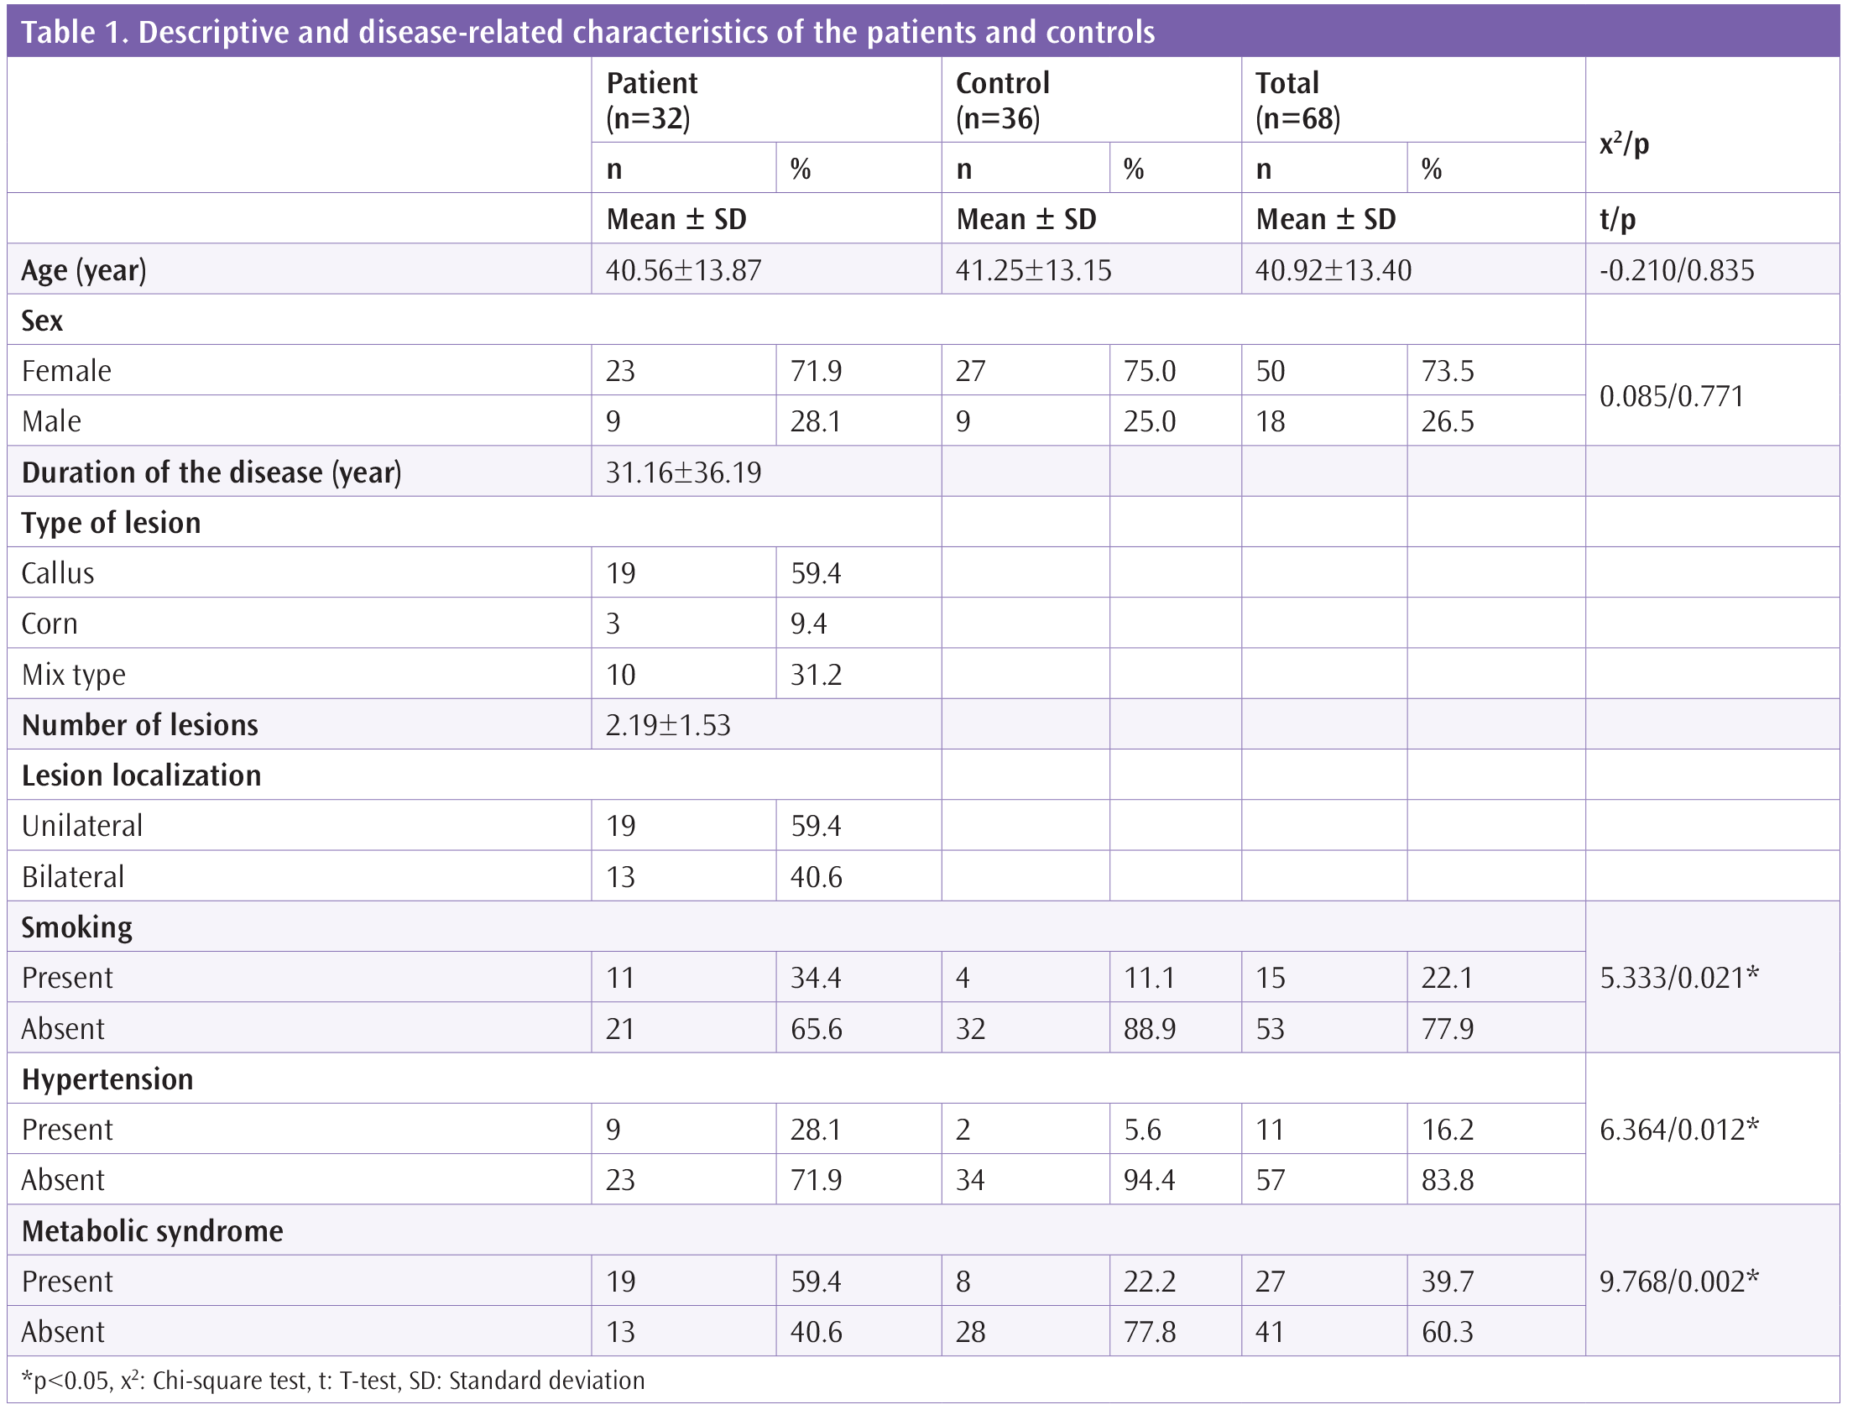1858x1415 pixels.
Task: Click the Table 1 title text
Action: coord(587,32)
